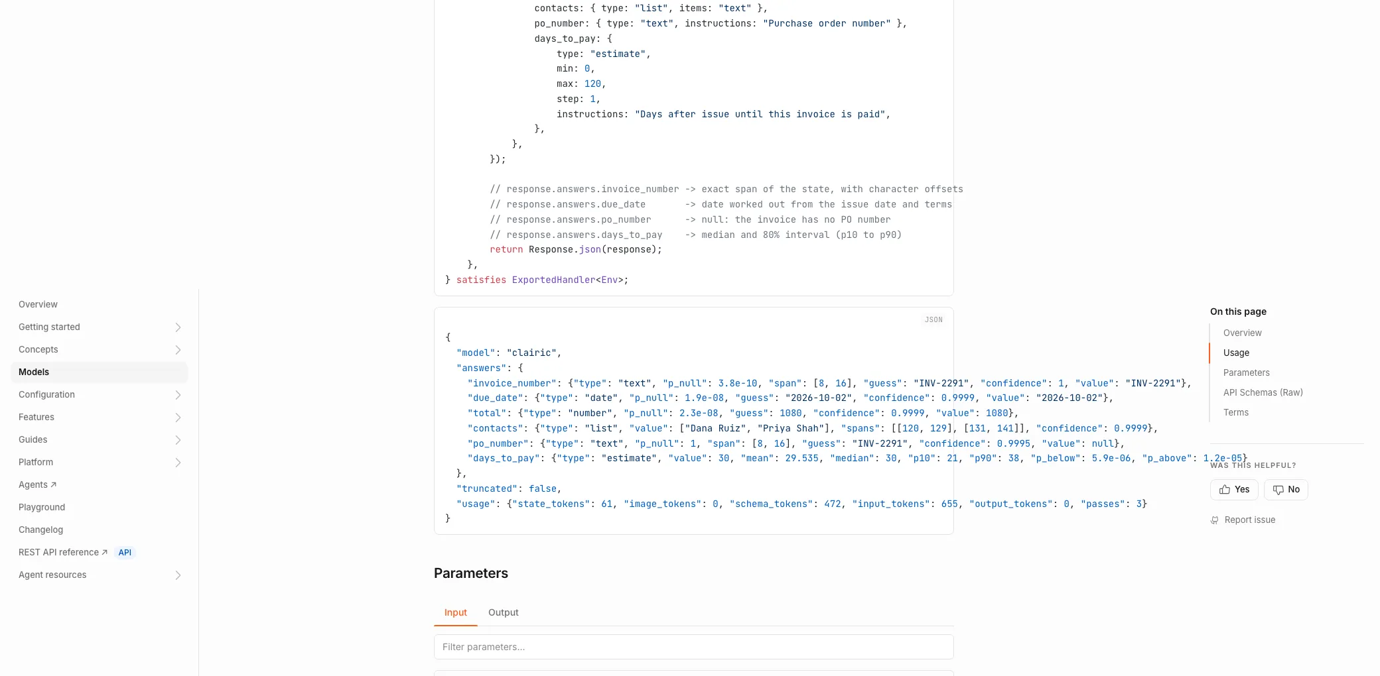Open API Schemas (Raw) page section
The height and width of the screenshot is (676, 1380).
pyautogui.click(x=1263, y=392)
